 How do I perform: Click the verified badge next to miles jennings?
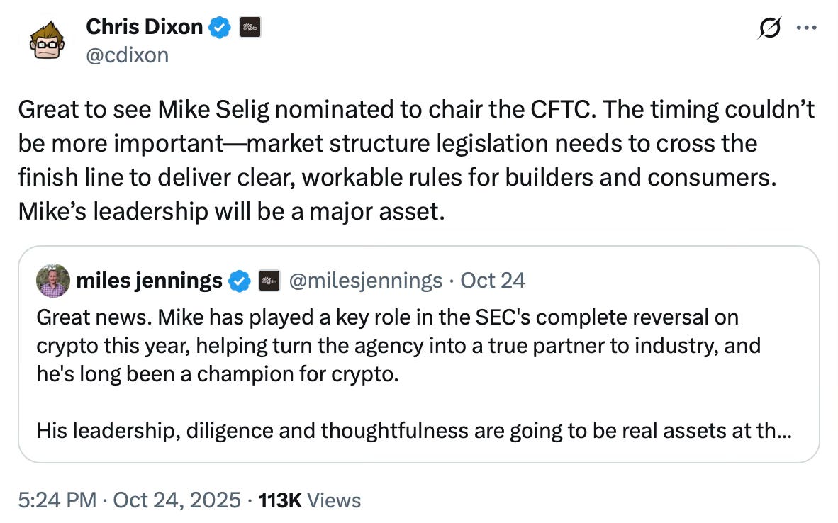(241, 281)
